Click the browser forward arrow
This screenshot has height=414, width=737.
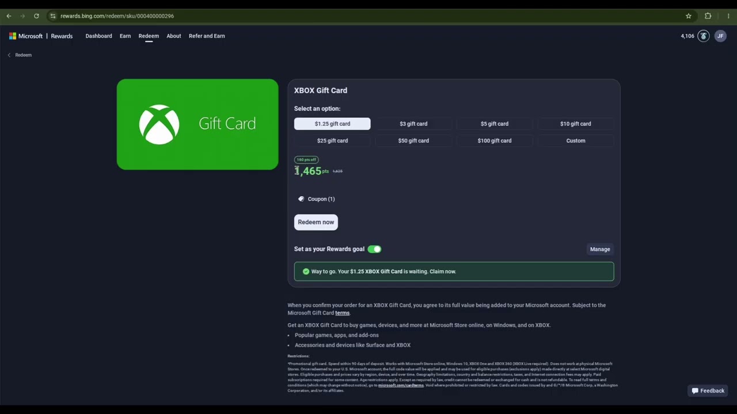tap(22, 16)
